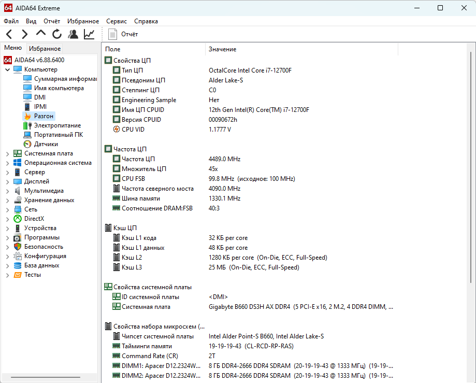Screen dimensions: 476x383
Task: Click the Отчёт button
Action: click(121, 33)
